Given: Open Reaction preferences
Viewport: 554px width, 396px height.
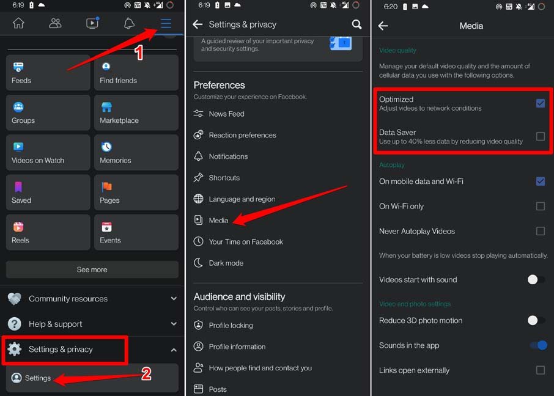Looking at the screenshot, I should coord(278,135).
